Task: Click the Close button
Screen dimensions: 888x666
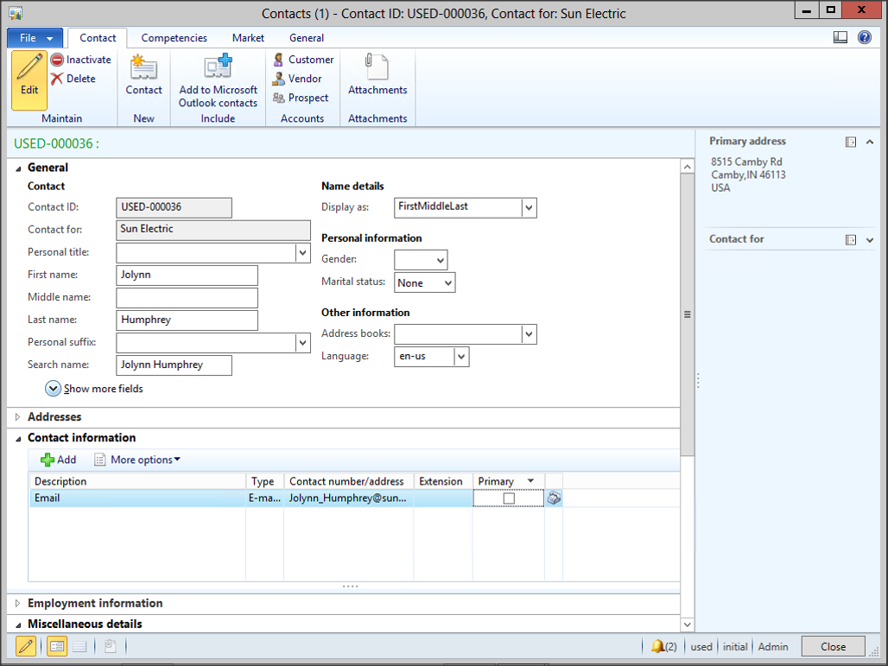Action: [833, 646]
